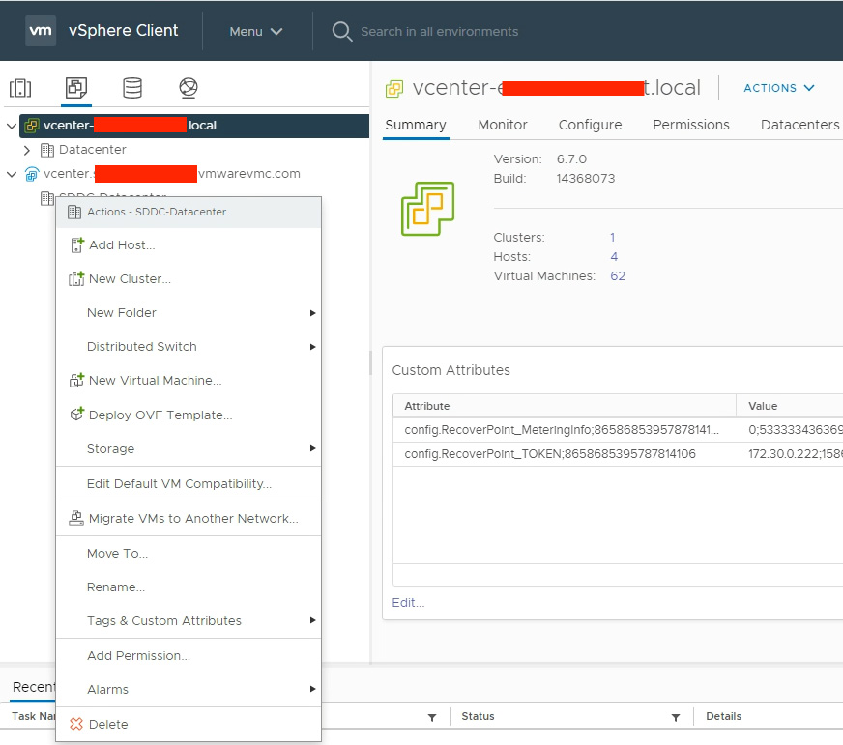
Task: Choose Add Host... from context menu
Action: (x=189, y=245)
